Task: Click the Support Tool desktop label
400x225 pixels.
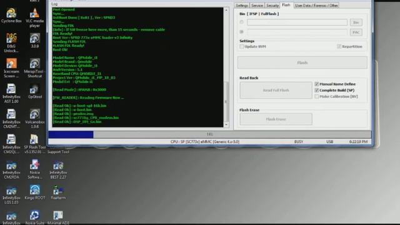Action: pos(58,152)
